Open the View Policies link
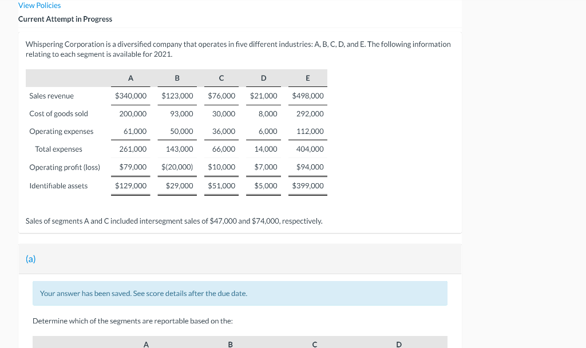The width and height of the screenshot is (586, 348). click(x=39, y=5)
